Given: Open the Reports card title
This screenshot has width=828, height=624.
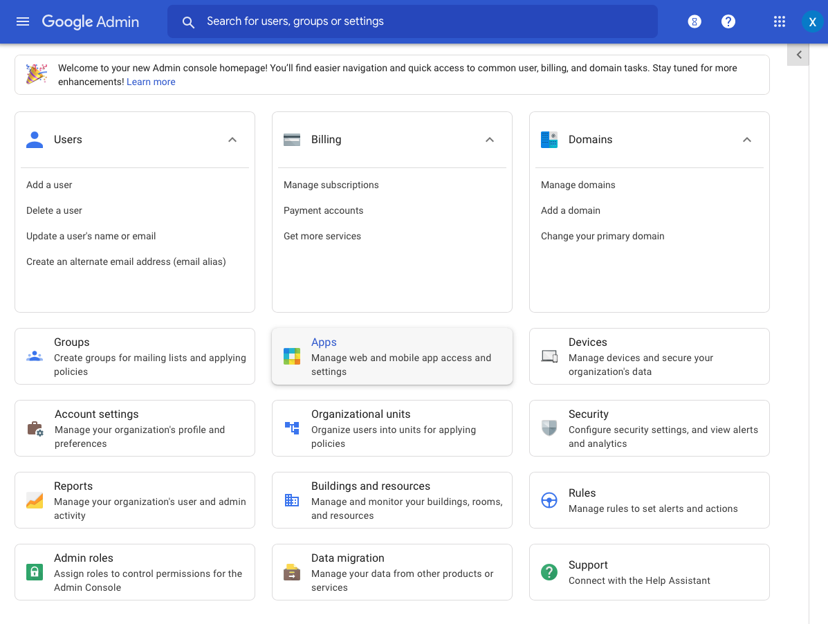Looking at the screenshot, I should (x=73, y=486).
